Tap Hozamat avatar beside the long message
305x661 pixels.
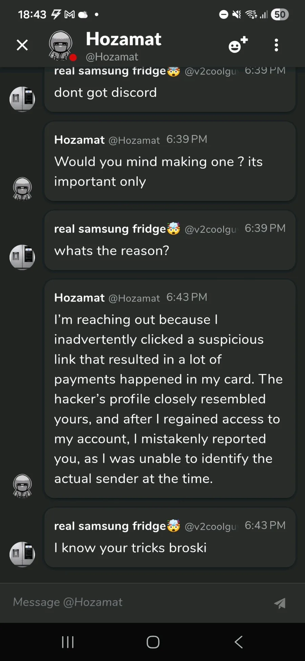[x=22, y=486]
